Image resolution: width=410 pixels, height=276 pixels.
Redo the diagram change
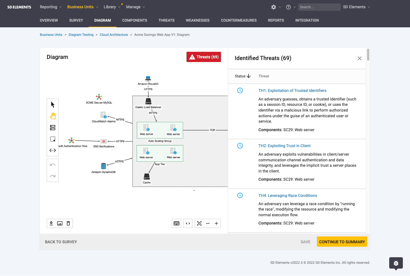coord(53,176)
